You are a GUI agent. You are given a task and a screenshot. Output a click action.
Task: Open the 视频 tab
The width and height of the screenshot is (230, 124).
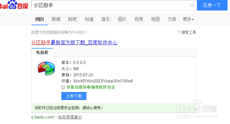tap(139, 19)
